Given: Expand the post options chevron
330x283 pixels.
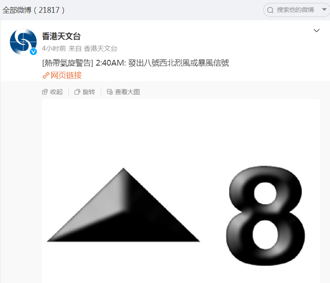Looking at the screenshot, I should pyautogui.click(x=316, y=31).
